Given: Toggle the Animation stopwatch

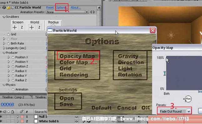Looking at the screenshot, I should point(13,90).
